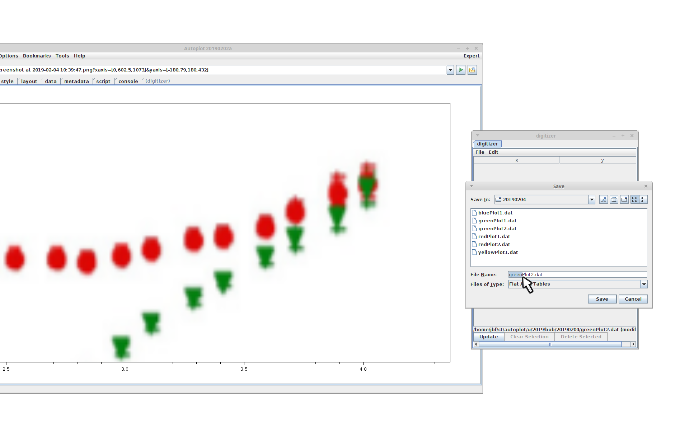Switch to the data tab
This screenshot has height=431, width=689.
(x=51, y=82)
